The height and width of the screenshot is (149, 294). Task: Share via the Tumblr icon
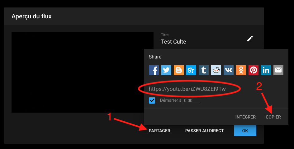[x=204, y=70]
